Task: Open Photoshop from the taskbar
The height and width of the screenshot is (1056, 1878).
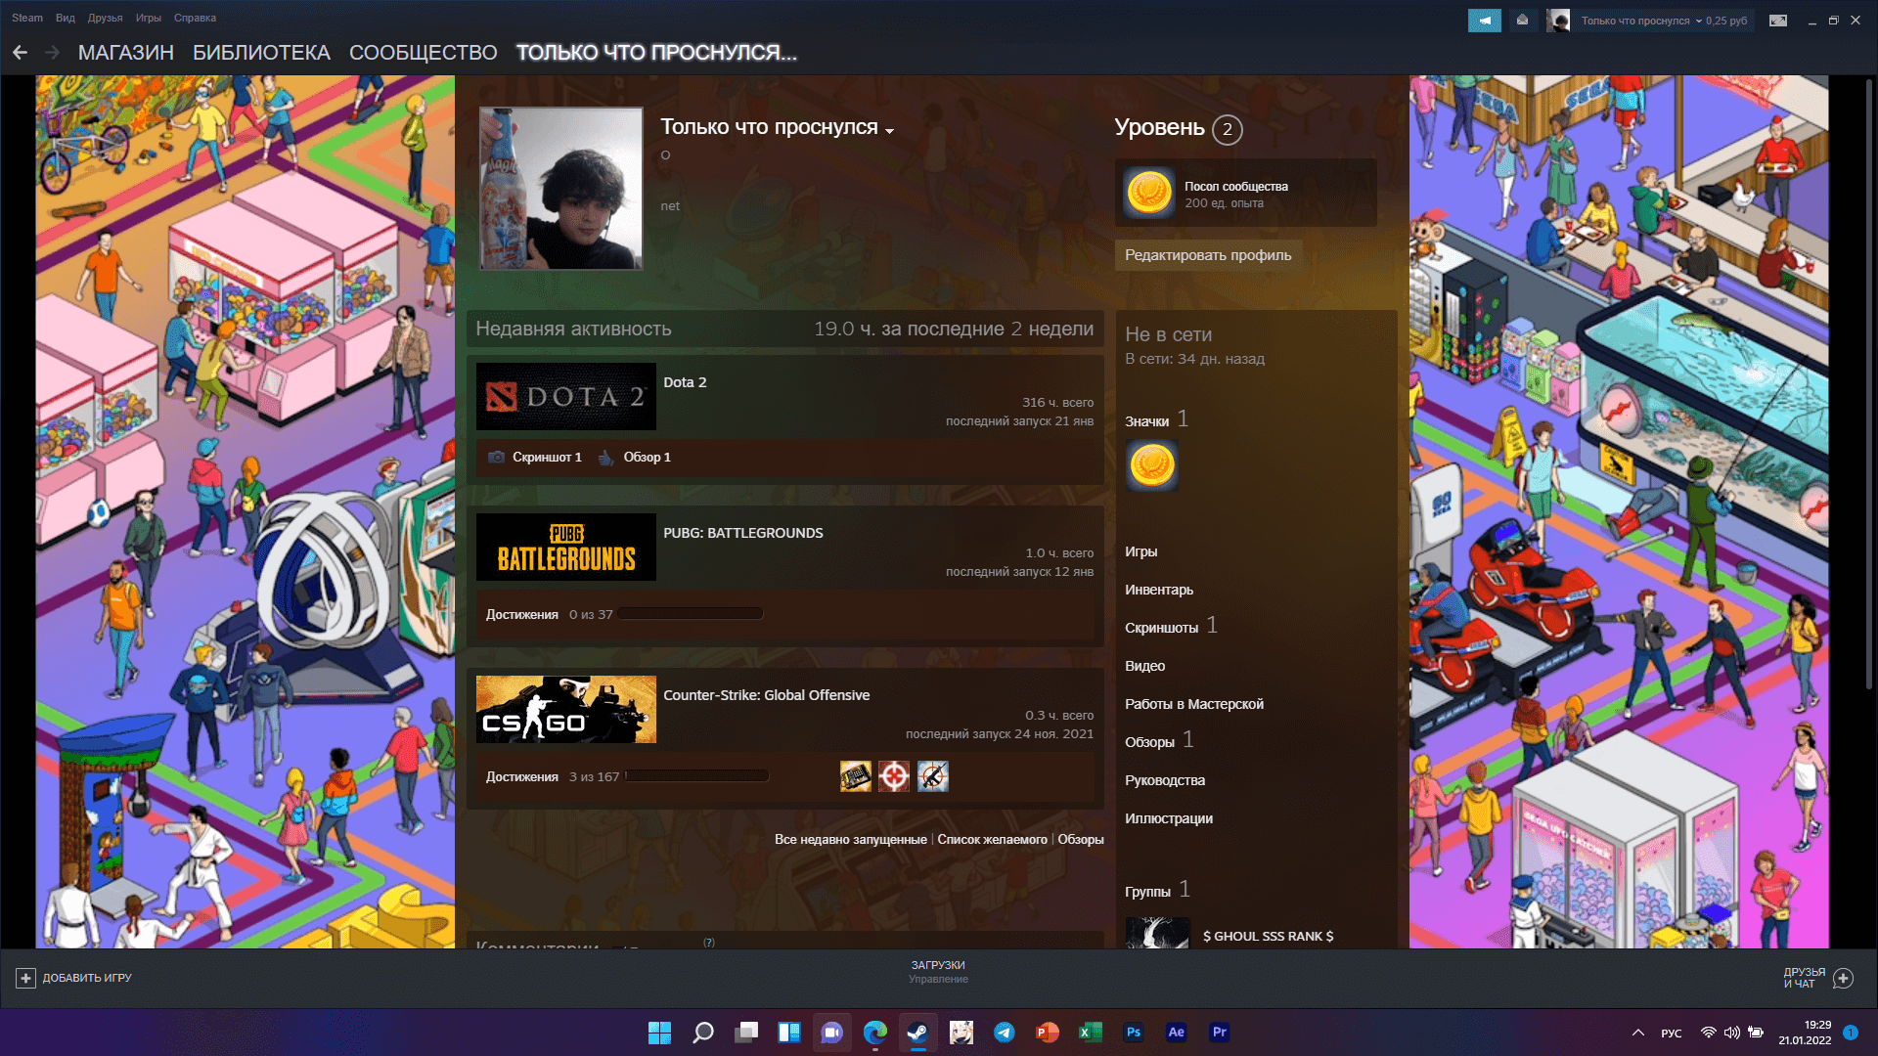Action: (x=1134, y=1033)
